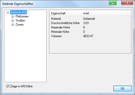This screenshot has height=95, width=135.
Task: Select Gelände (62) in the tree
Action: (x=19, y=12)
